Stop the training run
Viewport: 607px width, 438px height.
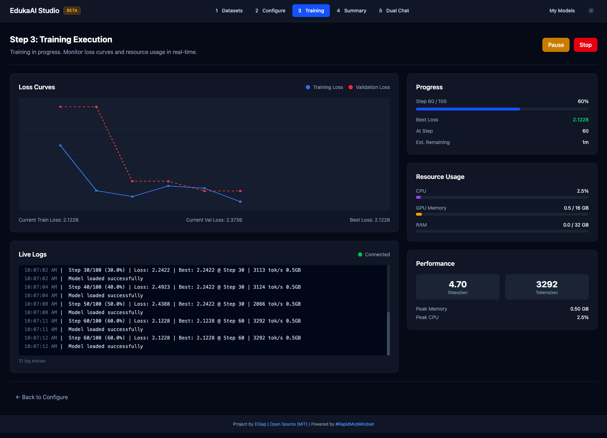[585, 45]
